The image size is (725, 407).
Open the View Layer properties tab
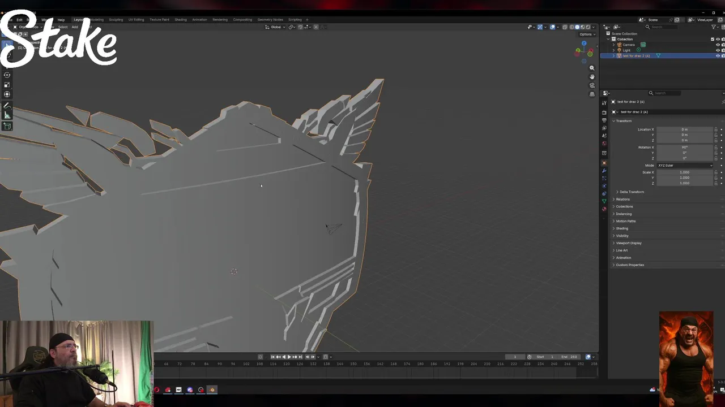tap(604, 128)
